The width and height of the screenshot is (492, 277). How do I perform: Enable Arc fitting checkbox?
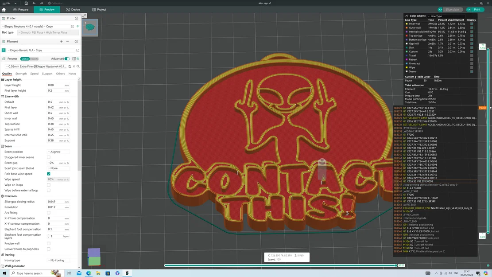tap(49, 213)
